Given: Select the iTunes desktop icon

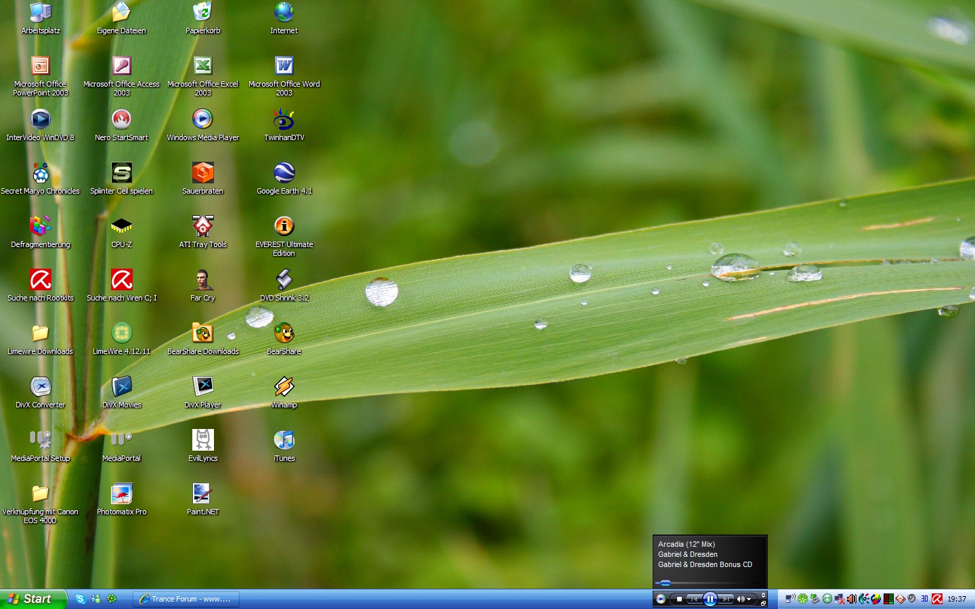Looking at the screenshot, I should click(284, 441).
